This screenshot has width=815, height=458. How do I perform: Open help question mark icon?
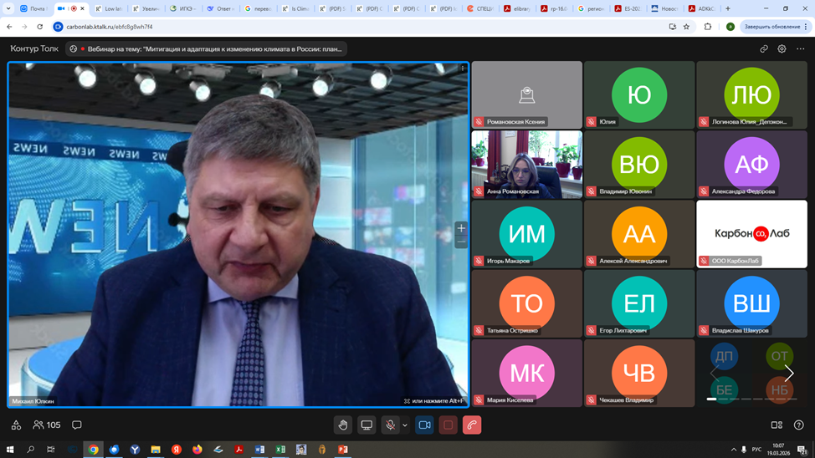[x=798, y=425]
